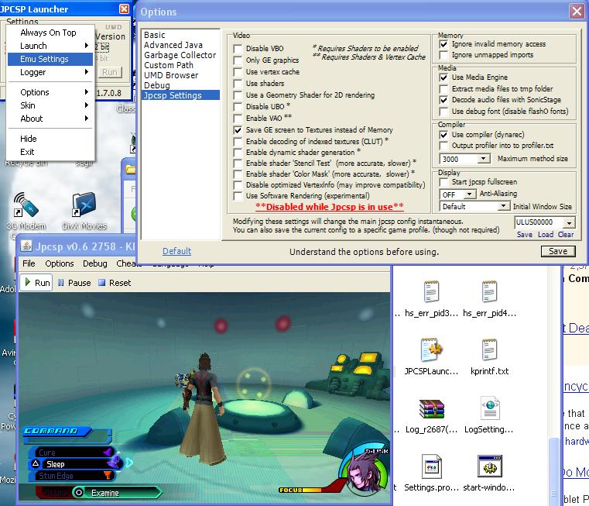Viewport: 589px width, 506px height.
Task: Select Debug in Options category list
Action: tap(180, 85)
